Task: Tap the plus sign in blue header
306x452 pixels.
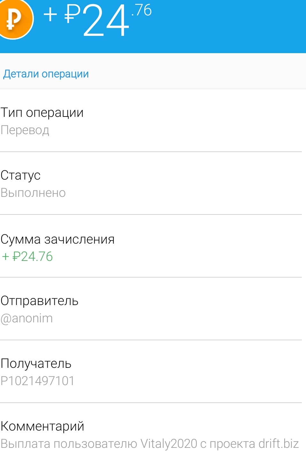Action: [x=50, y=15]
